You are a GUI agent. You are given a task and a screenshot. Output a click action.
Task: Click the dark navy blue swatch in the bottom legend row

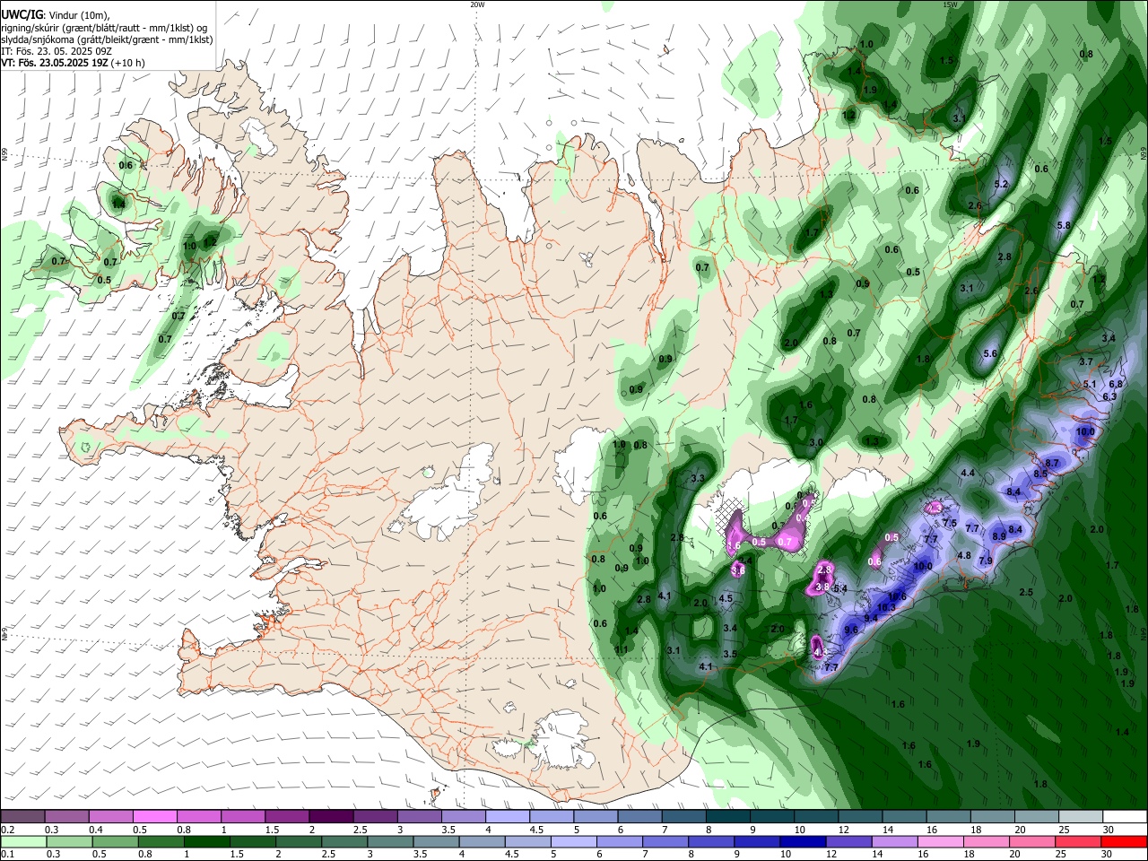803,842
